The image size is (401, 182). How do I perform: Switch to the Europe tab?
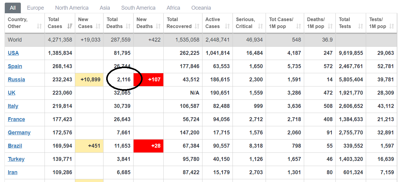point(35,8)
